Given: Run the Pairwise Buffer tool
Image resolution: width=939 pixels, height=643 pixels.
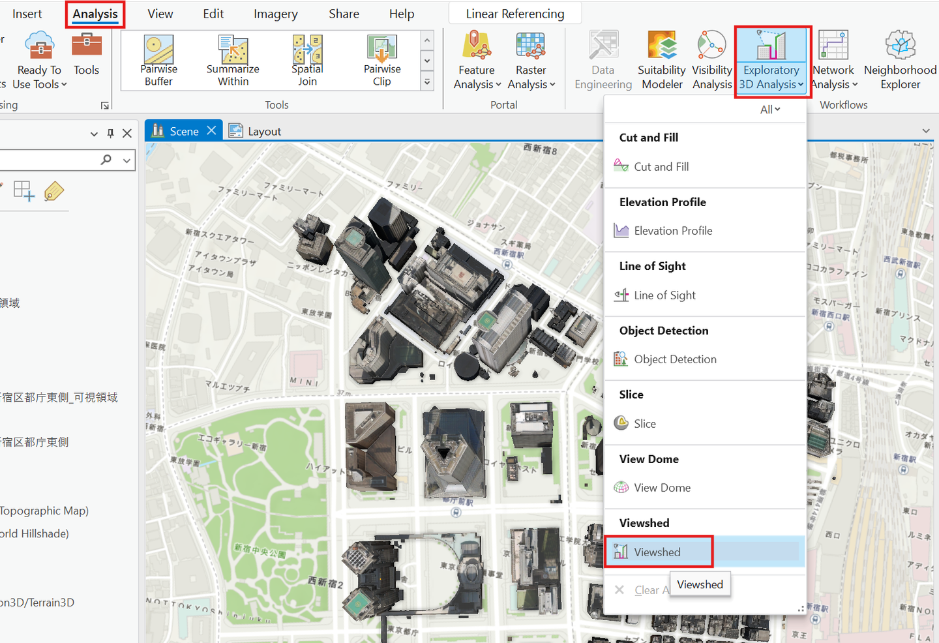Looking at the screenshot, I should pos(158,61).
